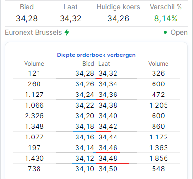Select the ask price 34,50 bottom row

(x=108, y=169)
